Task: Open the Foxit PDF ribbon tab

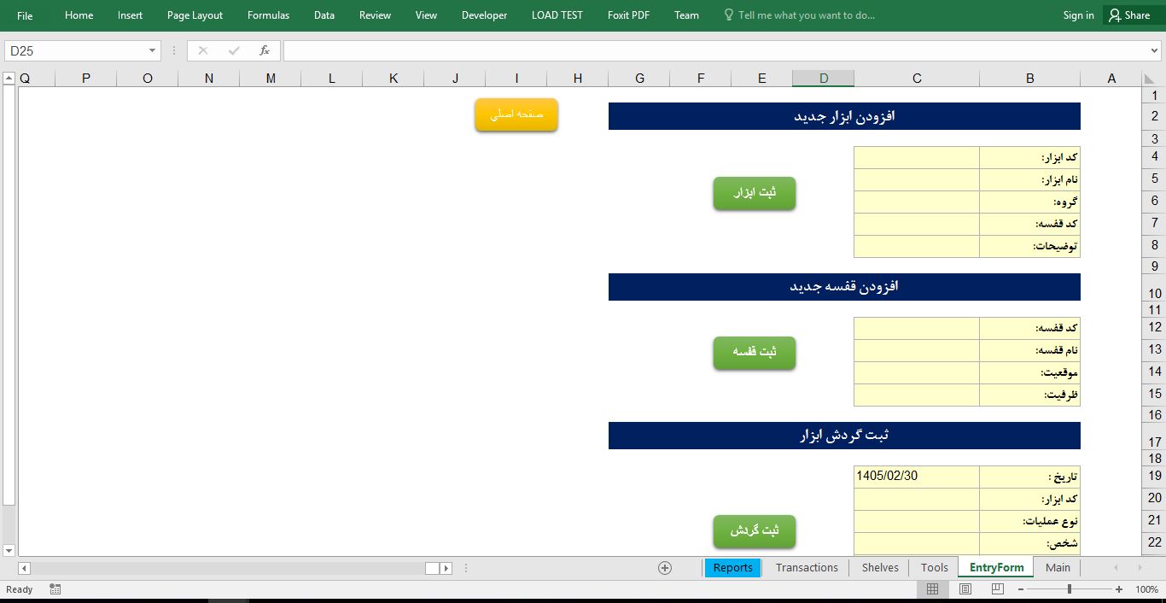Action: (628, 15)
